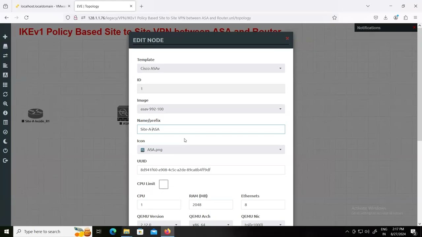Open Startup-configs sidebar icon
This screenshot has height=237, width=422.
pos(5,66)
